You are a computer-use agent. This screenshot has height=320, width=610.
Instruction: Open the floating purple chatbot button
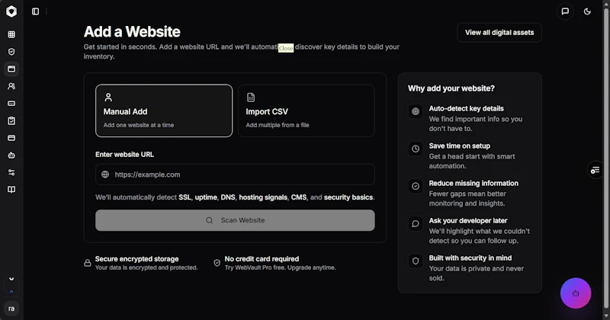point(576,293)
